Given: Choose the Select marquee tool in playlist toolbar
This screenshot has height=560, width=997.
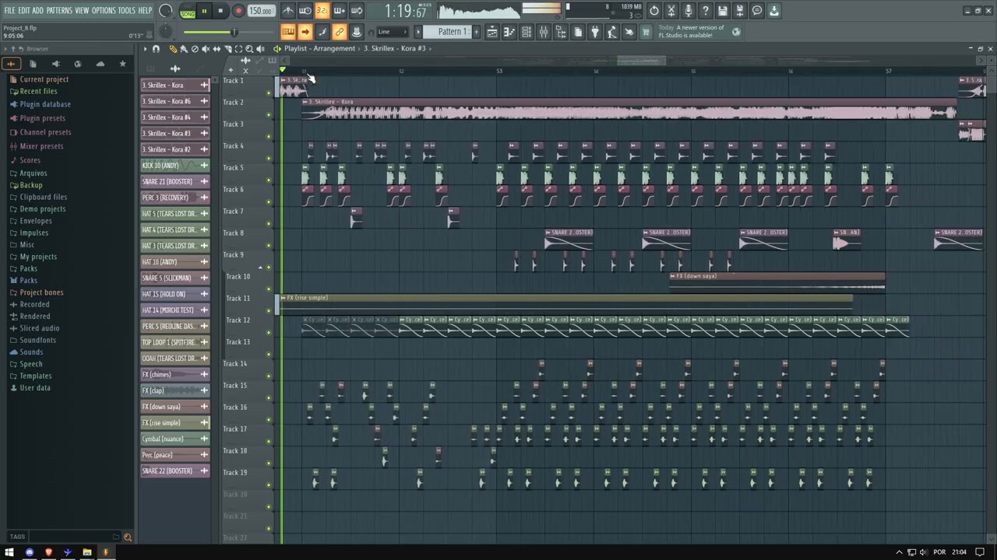Looking at the screenshot, I should click(238, 49).
